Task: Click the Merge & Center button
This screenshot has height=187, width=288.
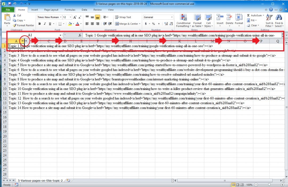Action: (x=126, y=24)
